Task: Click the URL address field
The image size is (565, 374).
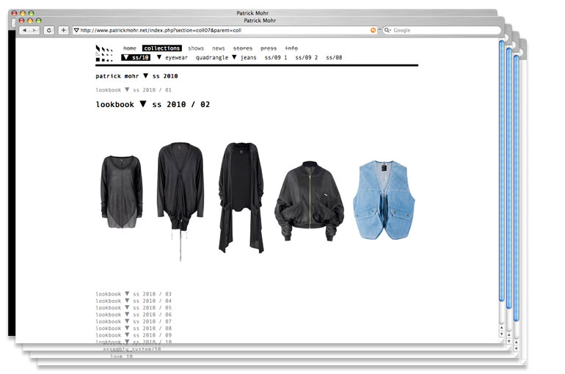Action: pos(225,30)
